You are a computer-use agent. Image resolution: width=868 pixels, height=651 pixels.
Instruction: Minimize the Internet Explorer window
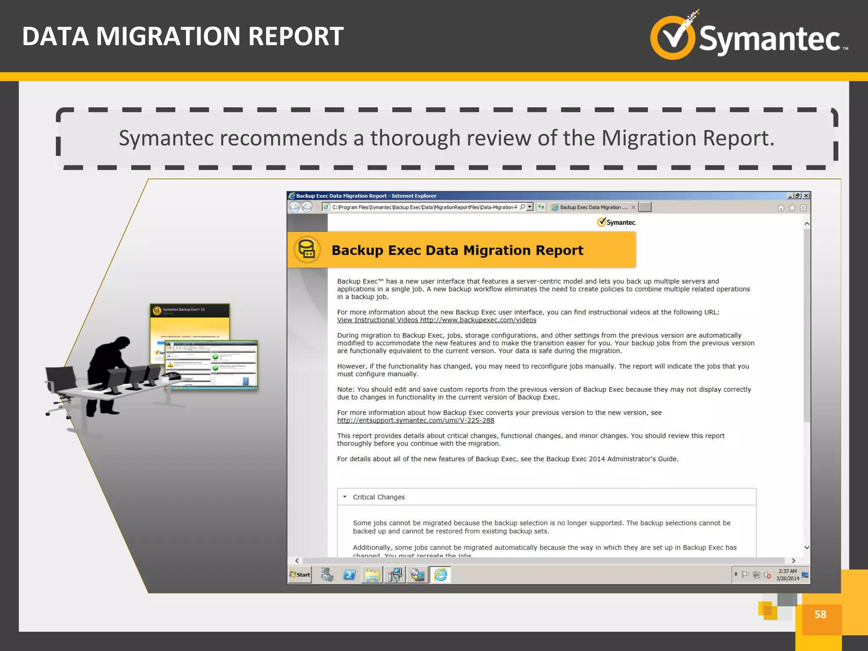790,196
